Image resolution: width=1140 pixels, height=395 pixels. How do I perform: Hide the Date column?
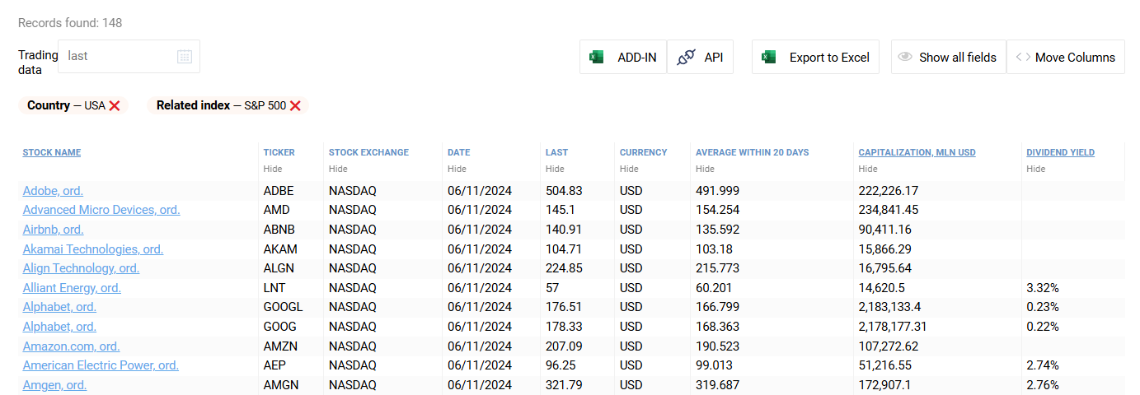click(x=456, y=169)
